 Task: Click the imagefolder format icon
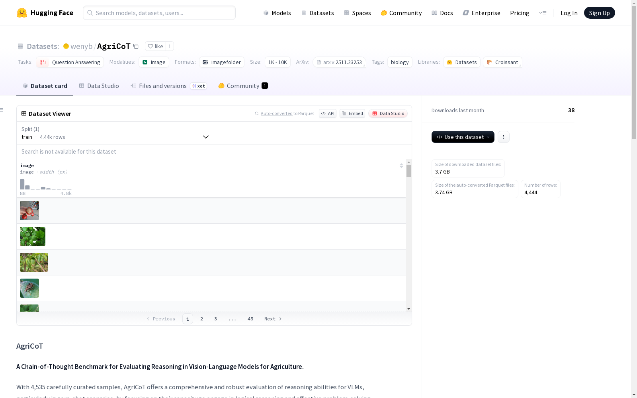(205, 62)
